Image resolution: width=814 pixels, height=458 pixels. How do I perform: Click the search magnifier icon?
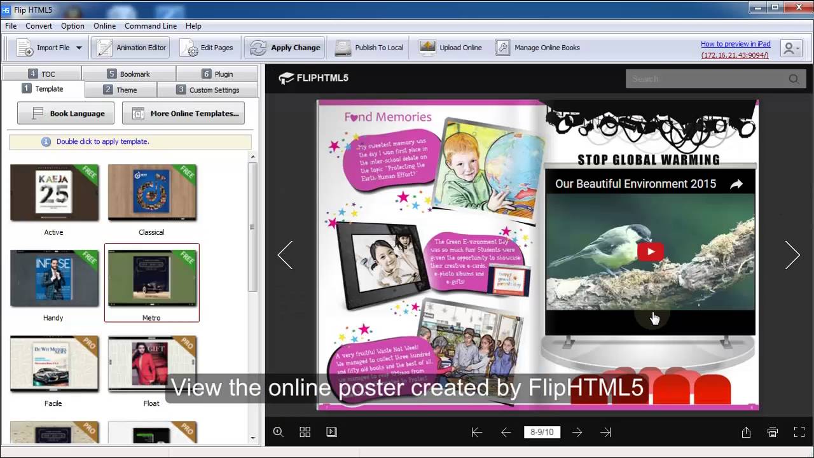coord(794,79)
